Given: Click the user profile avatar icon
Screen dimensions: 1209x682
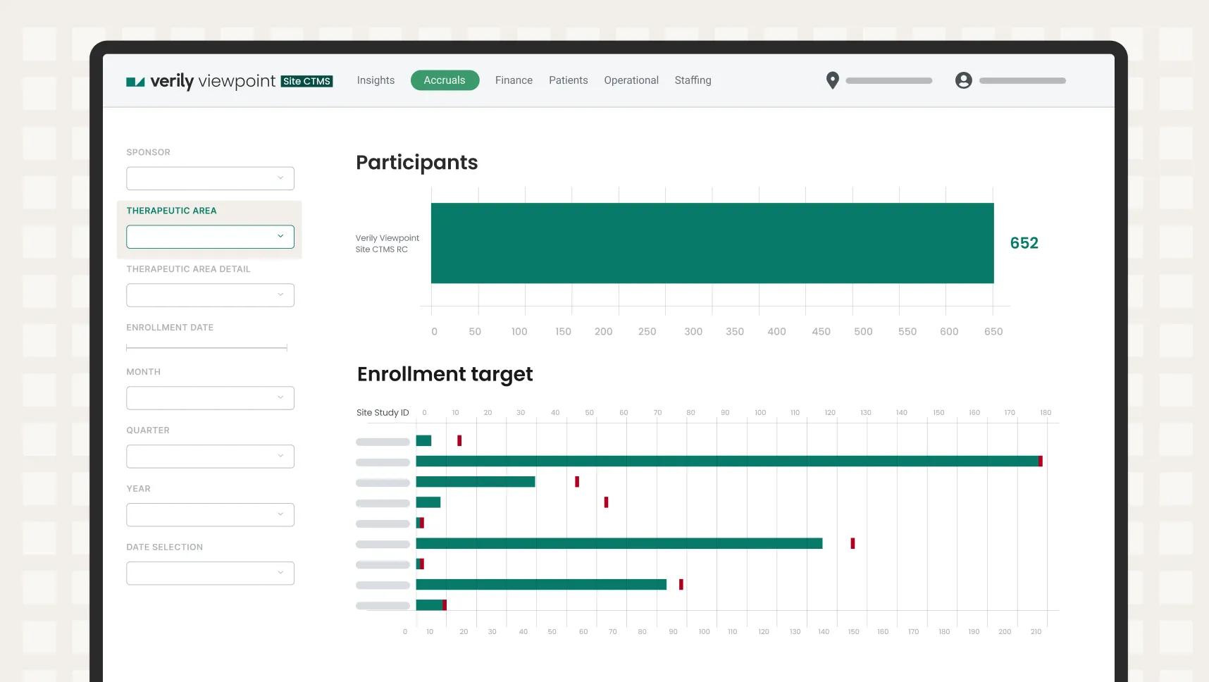Looking at the screenshot, I should click(963, 80).
